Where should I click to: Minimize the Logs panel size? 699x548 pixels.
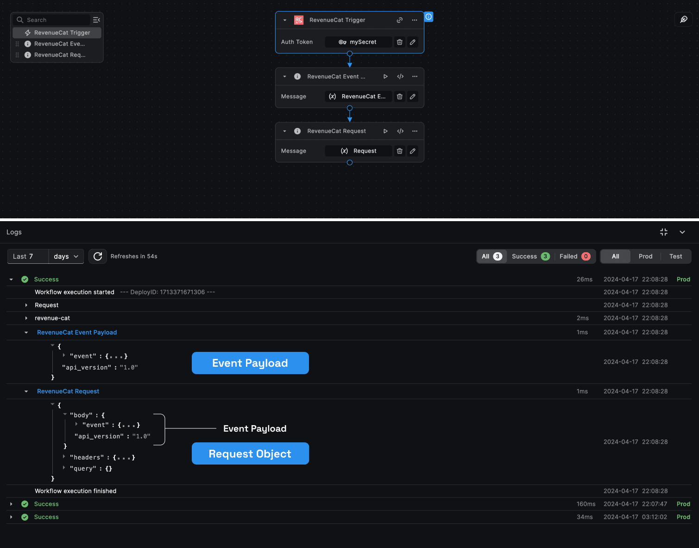coord(664,232)
